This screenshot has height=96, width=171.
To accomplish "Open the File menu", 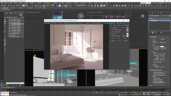I will [2, 3].
